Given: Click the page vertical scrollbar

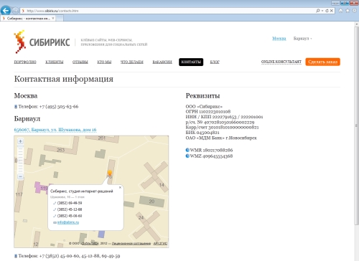Looking at the screenshot, I should pos(357,125).
